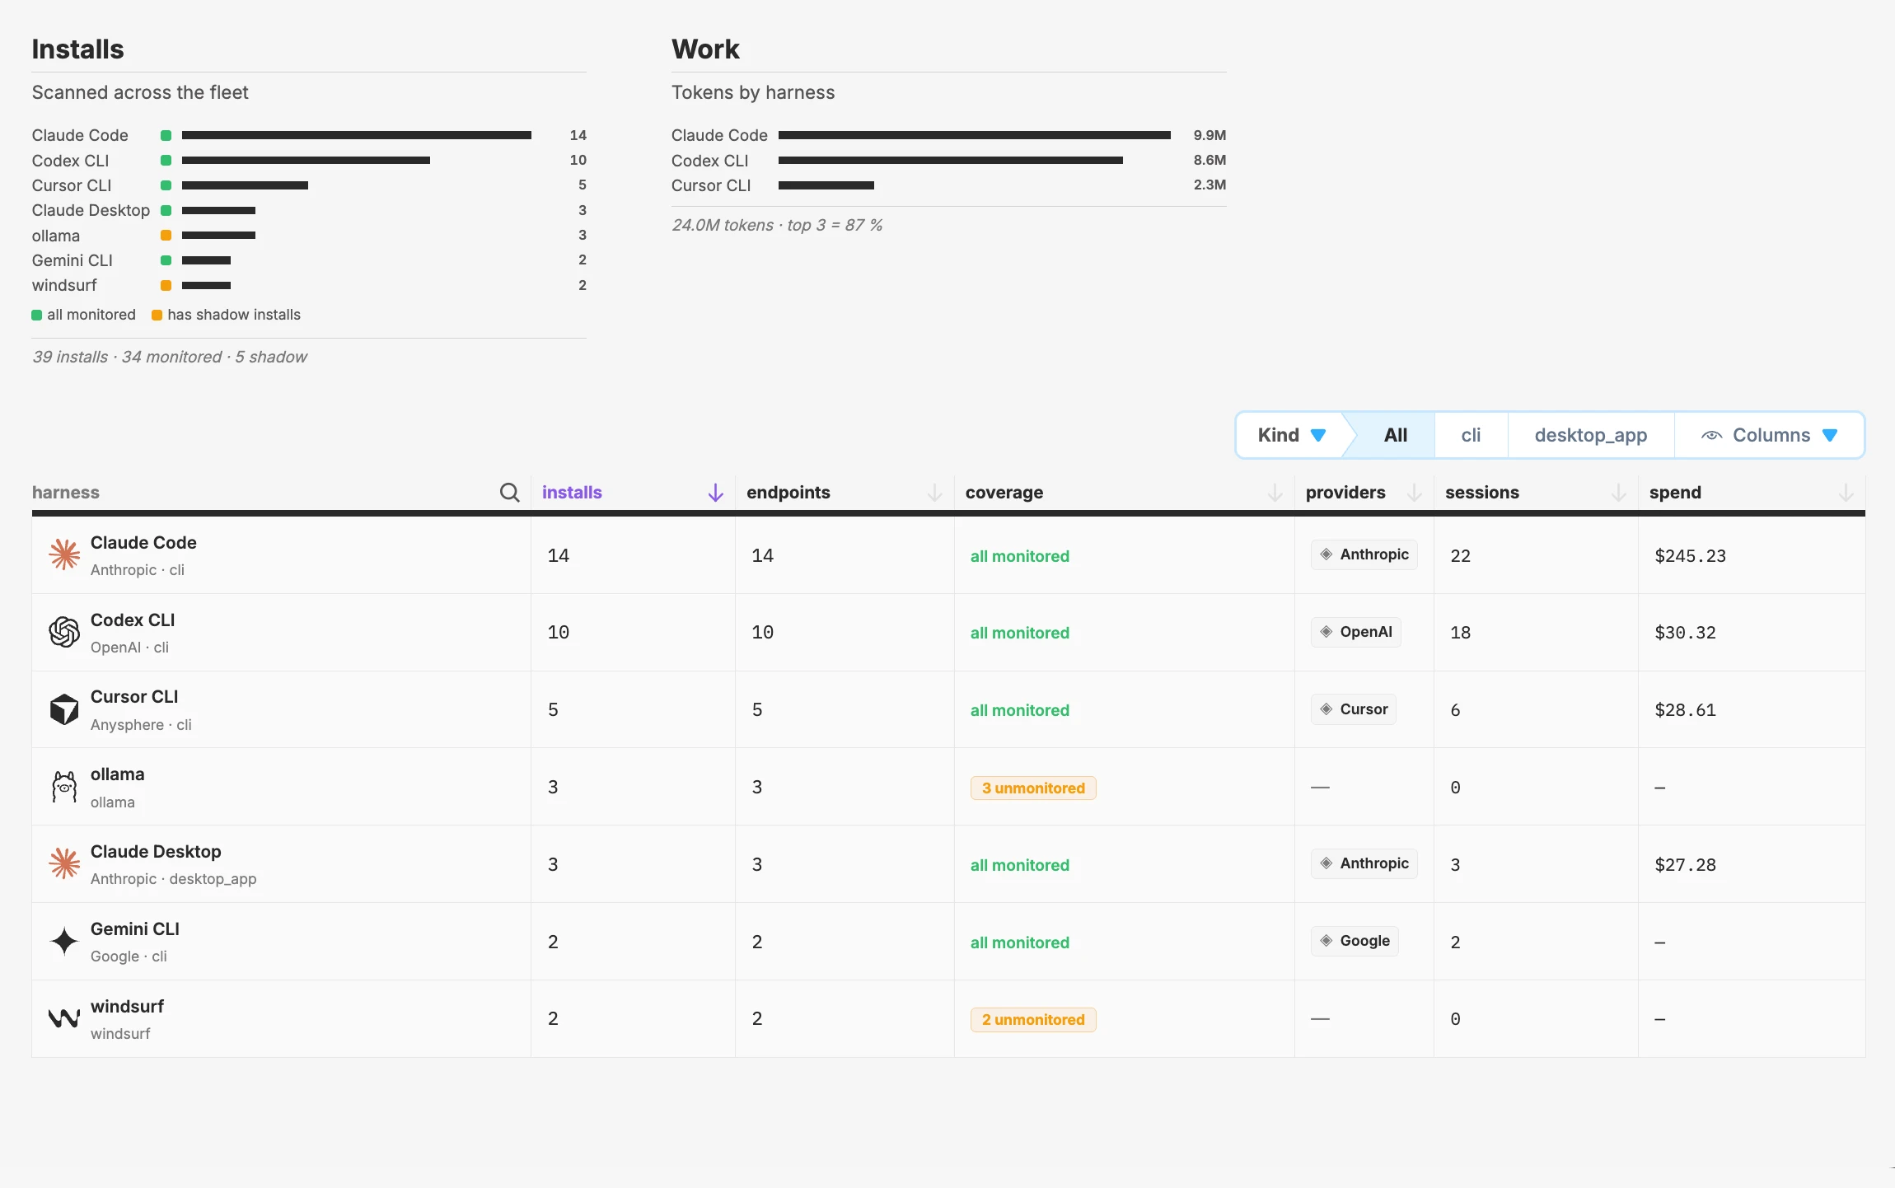
Task: Click the 2 unmonitored badge for windsurf
Action: tap(1033, 1020)
